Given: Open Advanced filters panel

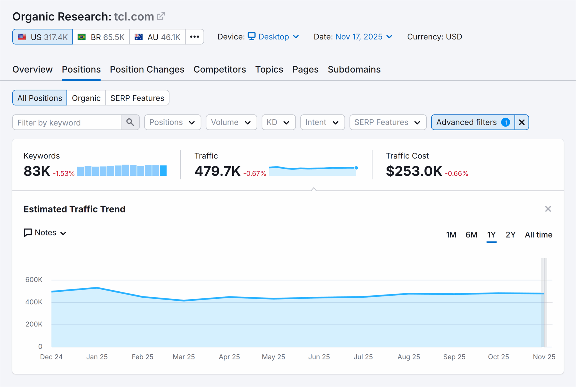Looking at the screenshot, I should coord(473,122).
